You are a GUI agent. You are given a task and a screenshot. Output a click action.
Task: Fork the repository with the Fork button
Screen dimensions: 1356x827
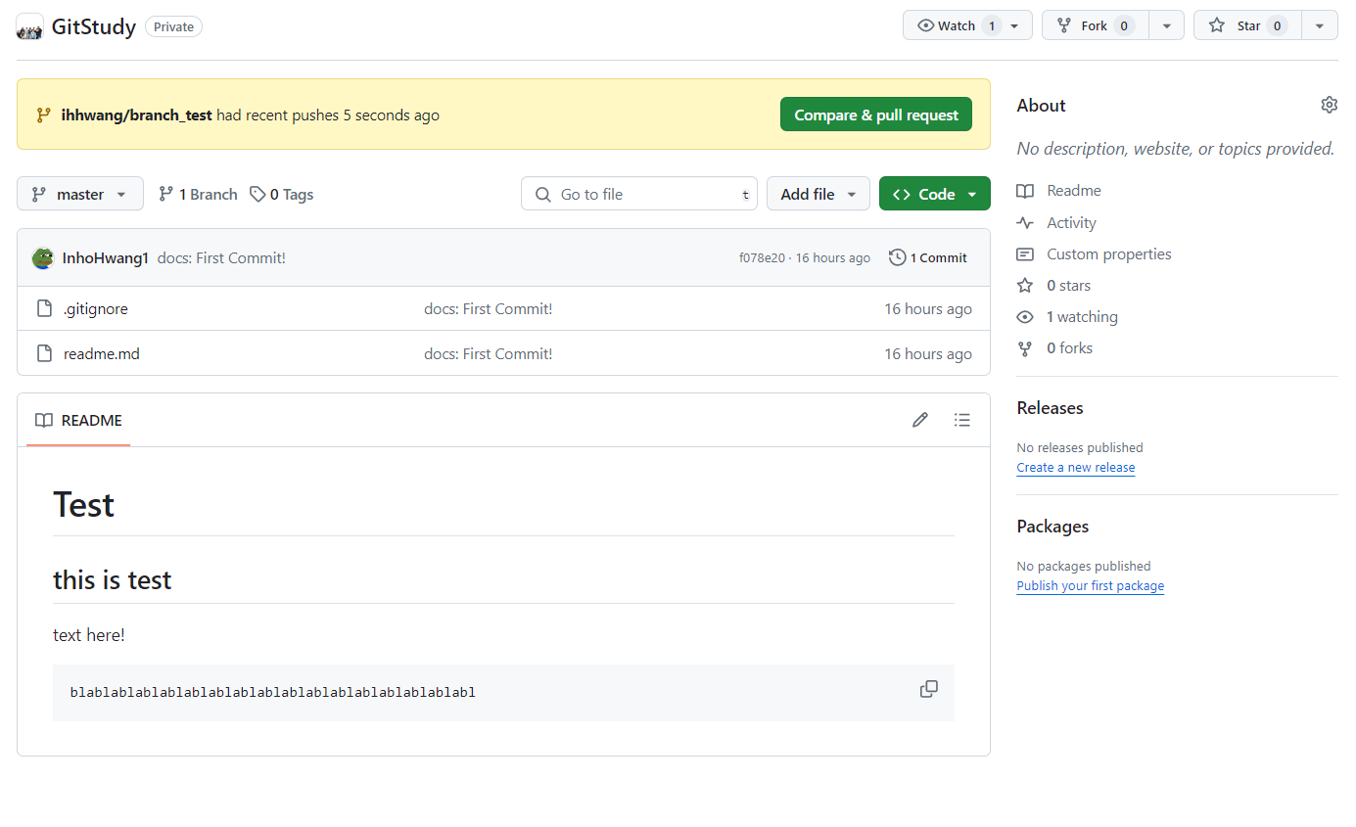(x=1096, y=25)
